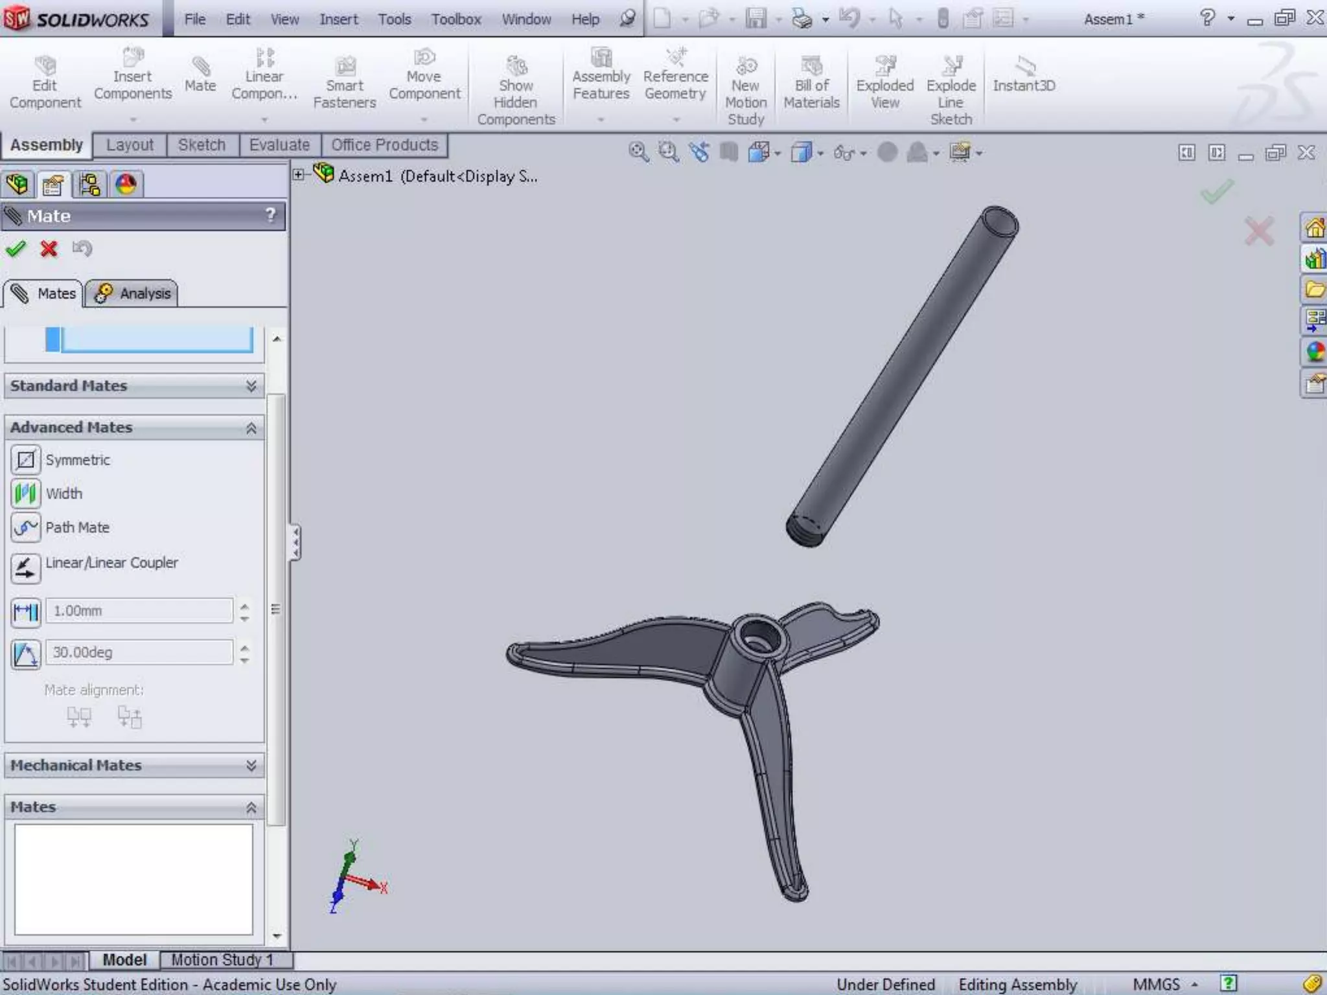Toggle aligned mate alignment option
1327x995 pixels.
(x=79, y=716)
